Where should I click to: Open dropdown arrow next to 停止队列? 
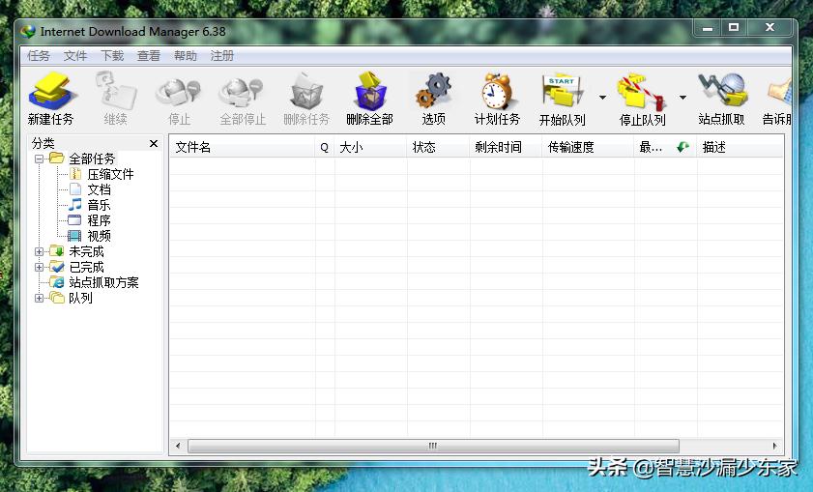(x=682, y=98)
